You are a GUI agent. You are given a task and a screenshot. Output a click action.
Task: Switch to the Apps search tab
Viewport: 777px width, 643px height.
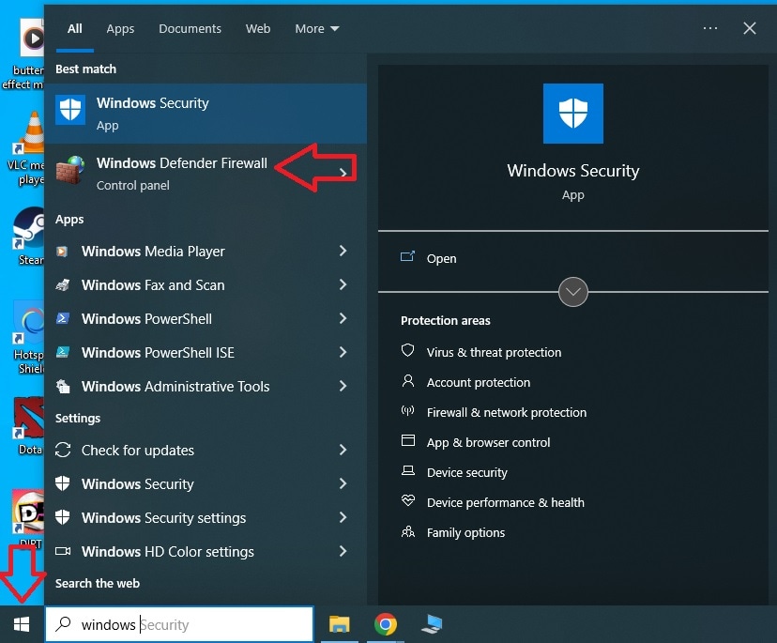[x=120, y=29]
